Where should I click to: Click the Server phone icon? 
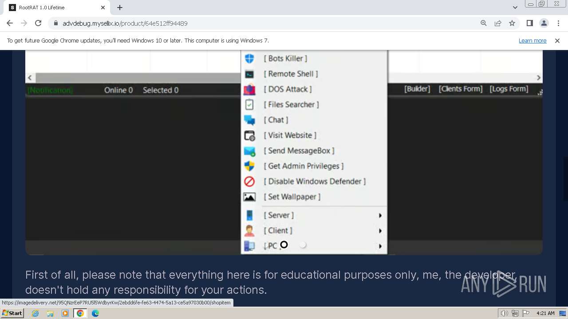[249, 215]
